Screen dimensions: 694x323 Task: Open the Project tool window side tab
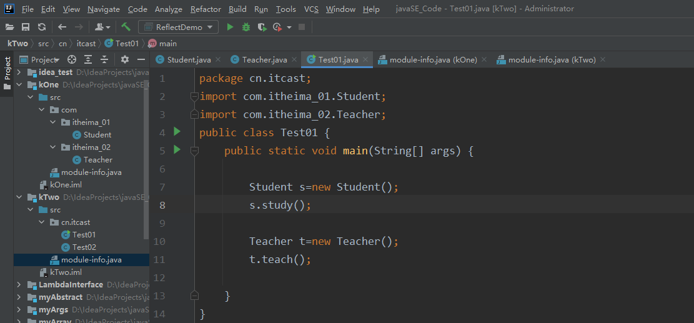[7, 73]
